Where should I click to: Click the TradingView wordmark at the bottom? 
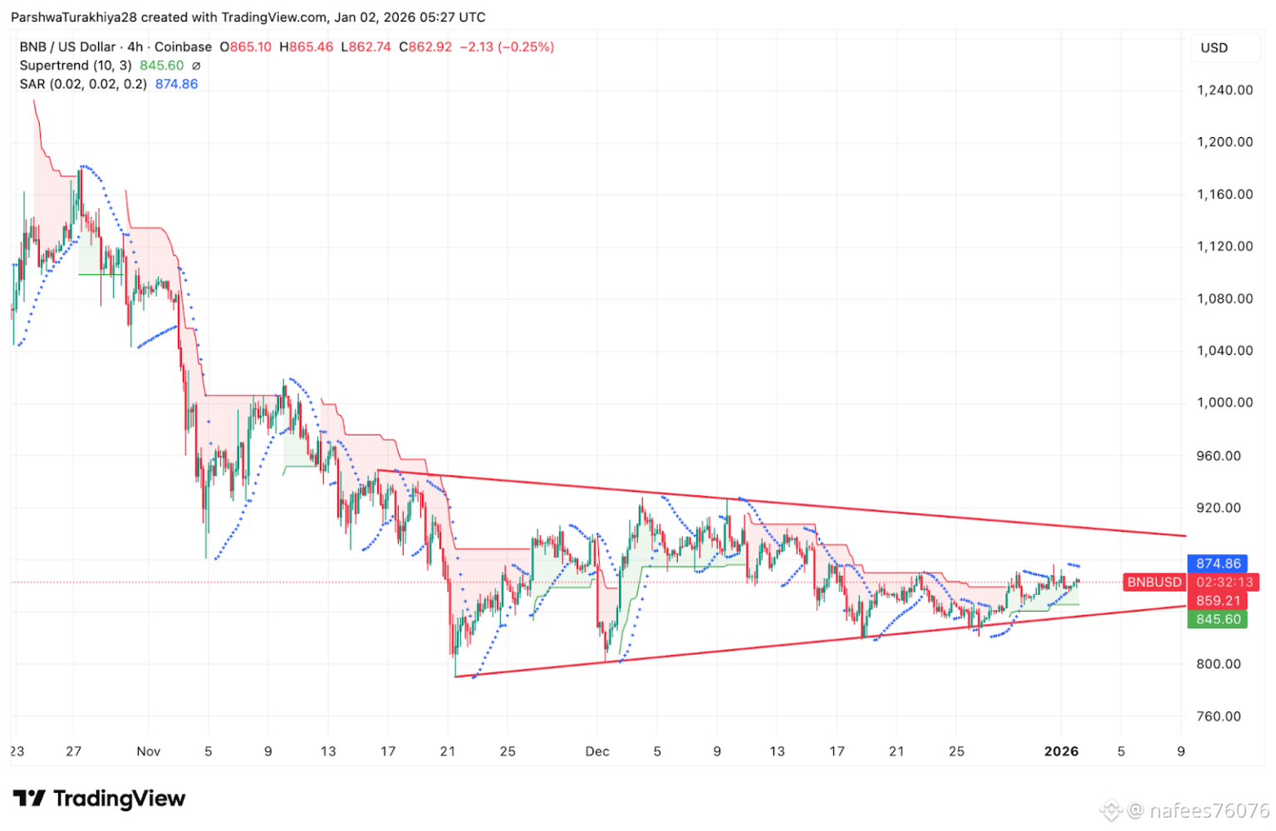click(120, 799)
